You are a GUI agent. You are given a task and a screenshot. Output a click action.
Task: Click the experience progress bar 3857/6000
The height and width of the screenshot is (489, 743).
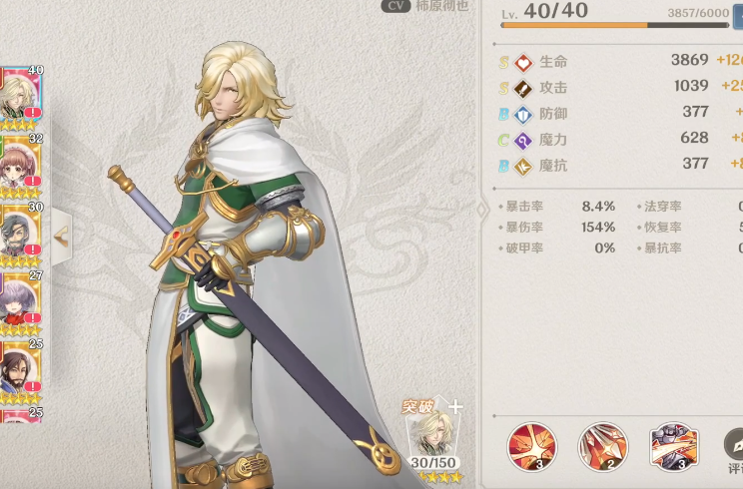[614, 26]
